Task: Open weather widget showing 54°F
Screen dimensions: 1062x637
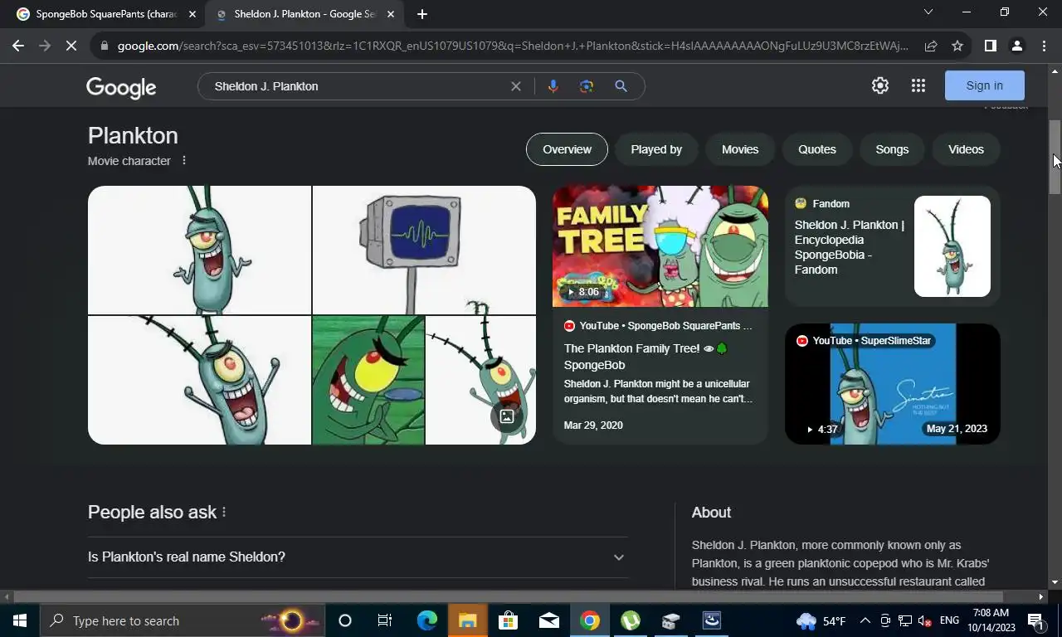Action: [821, 620]
